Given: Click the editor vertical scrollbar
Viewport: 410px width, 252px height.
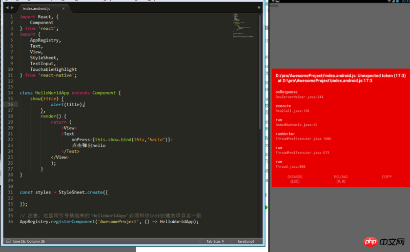Looking at the screenshot, I should (260, 72).
